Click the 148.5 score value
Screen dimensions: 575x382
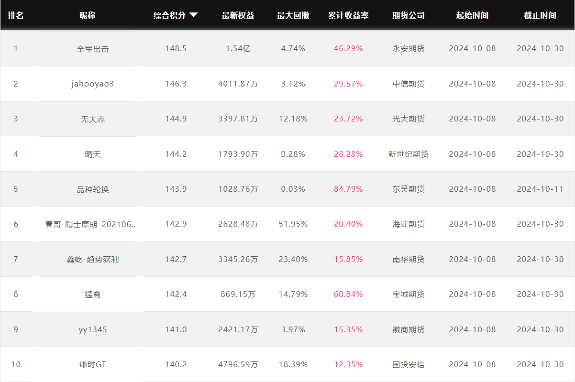pos(176,49)
